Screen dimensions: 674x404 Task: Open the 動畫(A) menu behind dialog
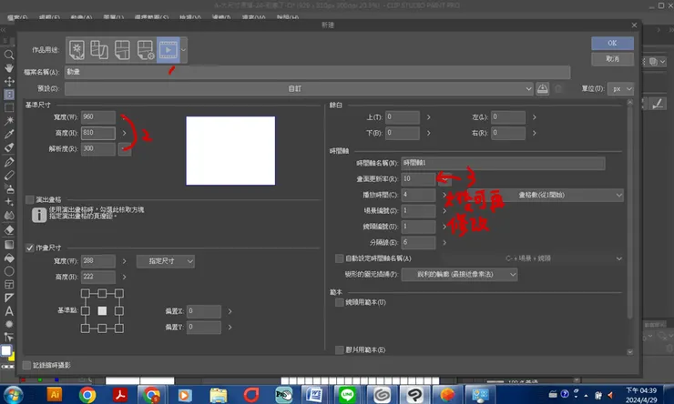82,17
